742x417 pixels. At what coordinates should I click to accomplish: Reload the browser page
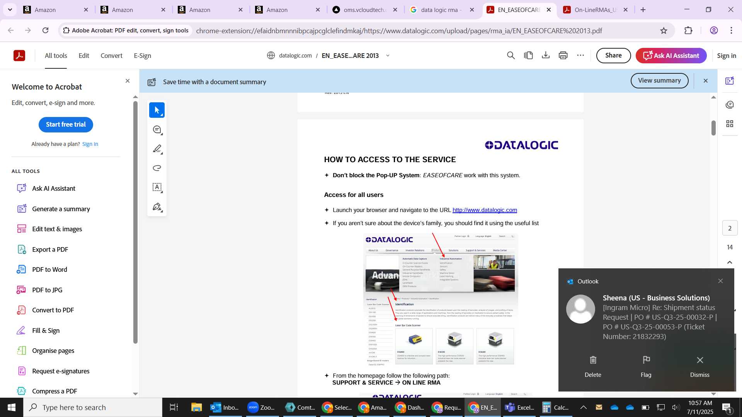coord(46,31)
